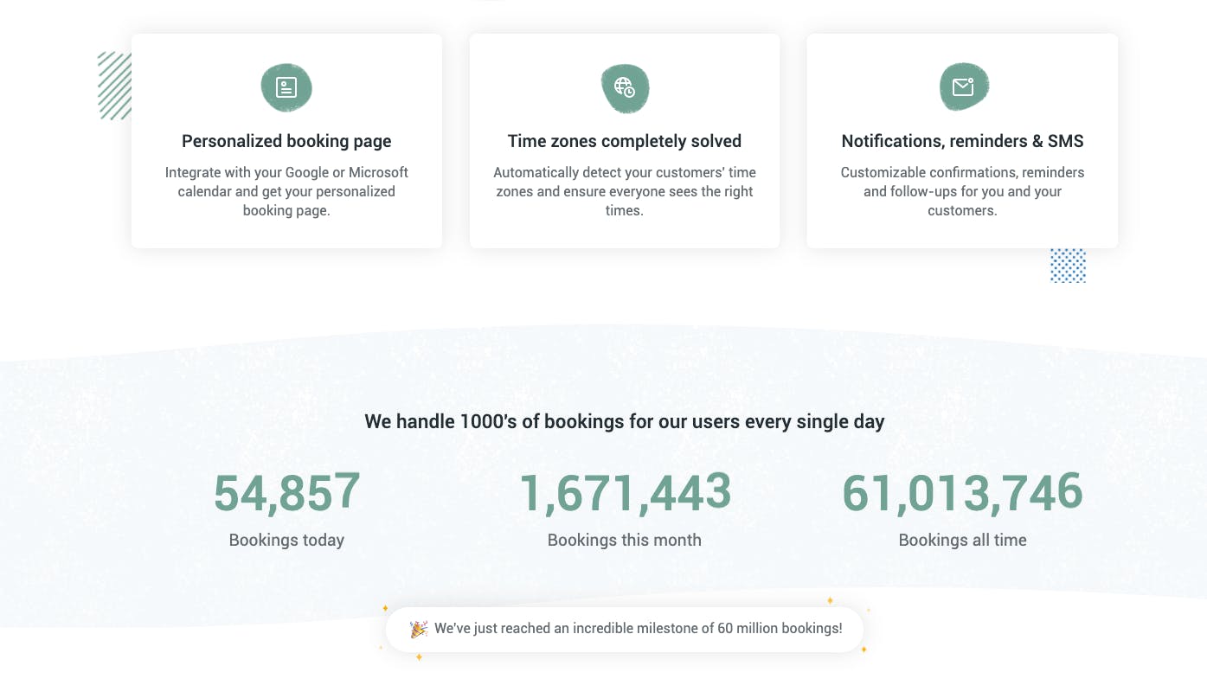Click the 1000's of bookings headline
The height and width of the screenshot is (698, 1207).
point(625,422)
